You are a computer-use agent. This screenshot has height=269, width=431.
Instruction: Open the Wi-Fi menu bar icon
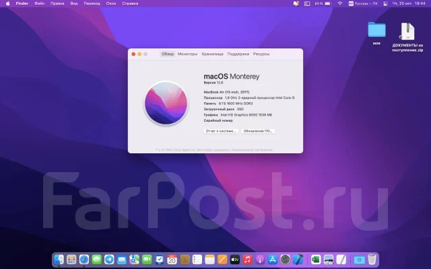340,3
